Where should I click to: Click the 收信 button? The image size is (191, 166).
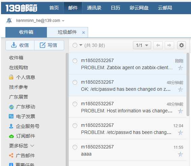pyautogui.click(x=20, y=45)
